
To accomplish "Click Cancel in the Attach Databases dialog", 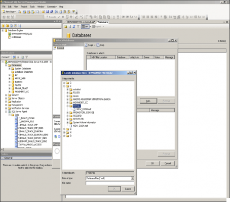I will [x=168, y=164].
